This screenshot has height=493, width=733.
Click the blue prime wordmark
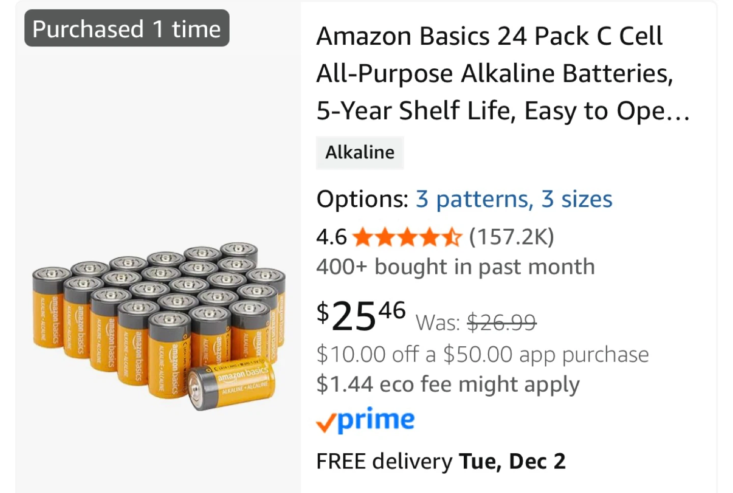(x=376, y=420)
